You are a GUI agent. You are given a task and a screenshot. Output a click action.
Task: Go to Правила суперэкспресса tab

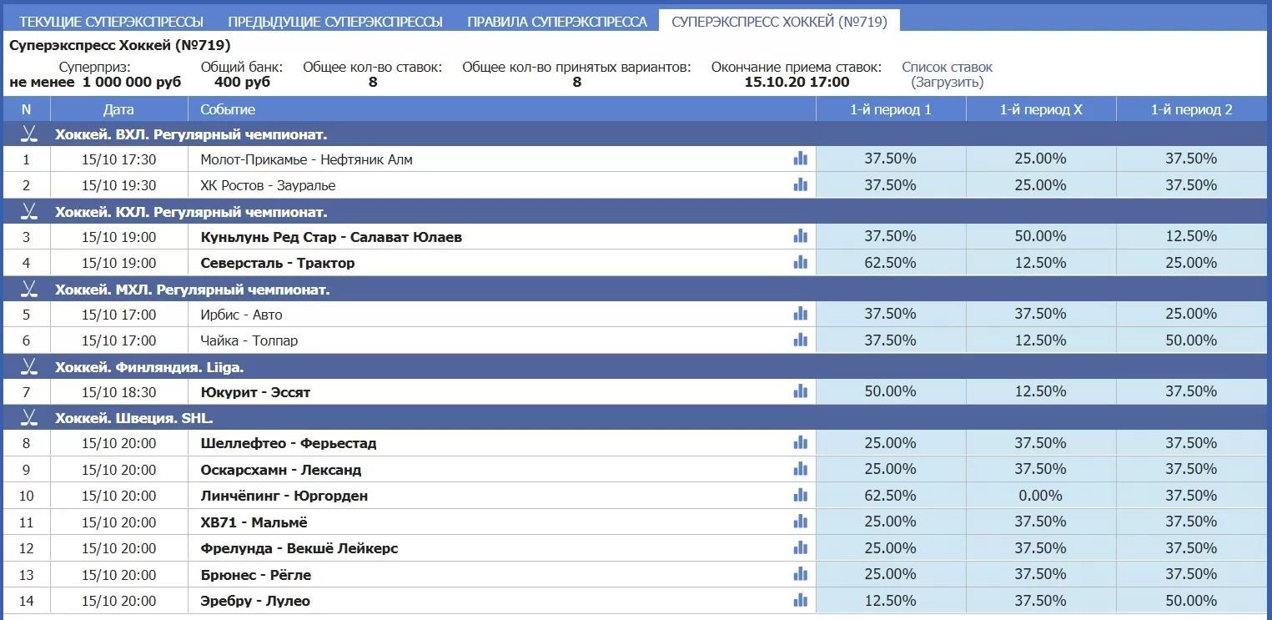pos(556,22)
